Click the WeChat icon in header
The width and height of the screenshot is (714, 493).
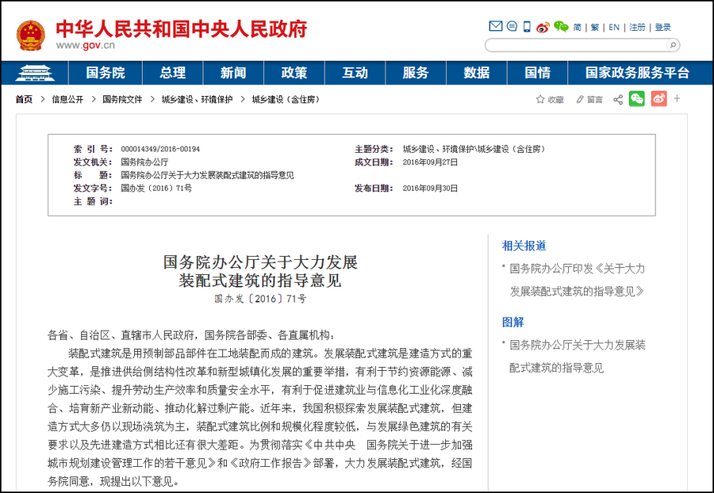pyautogui.click(x=561, y=27)
